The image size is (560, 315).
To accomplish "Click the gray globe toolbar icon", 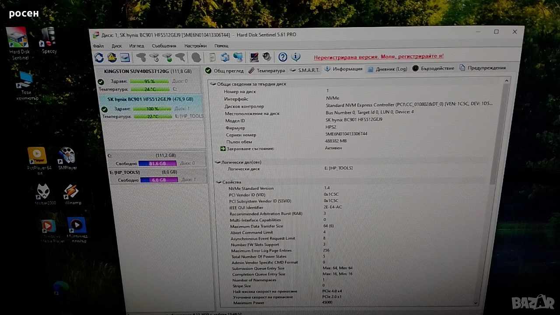I will 196,57.
